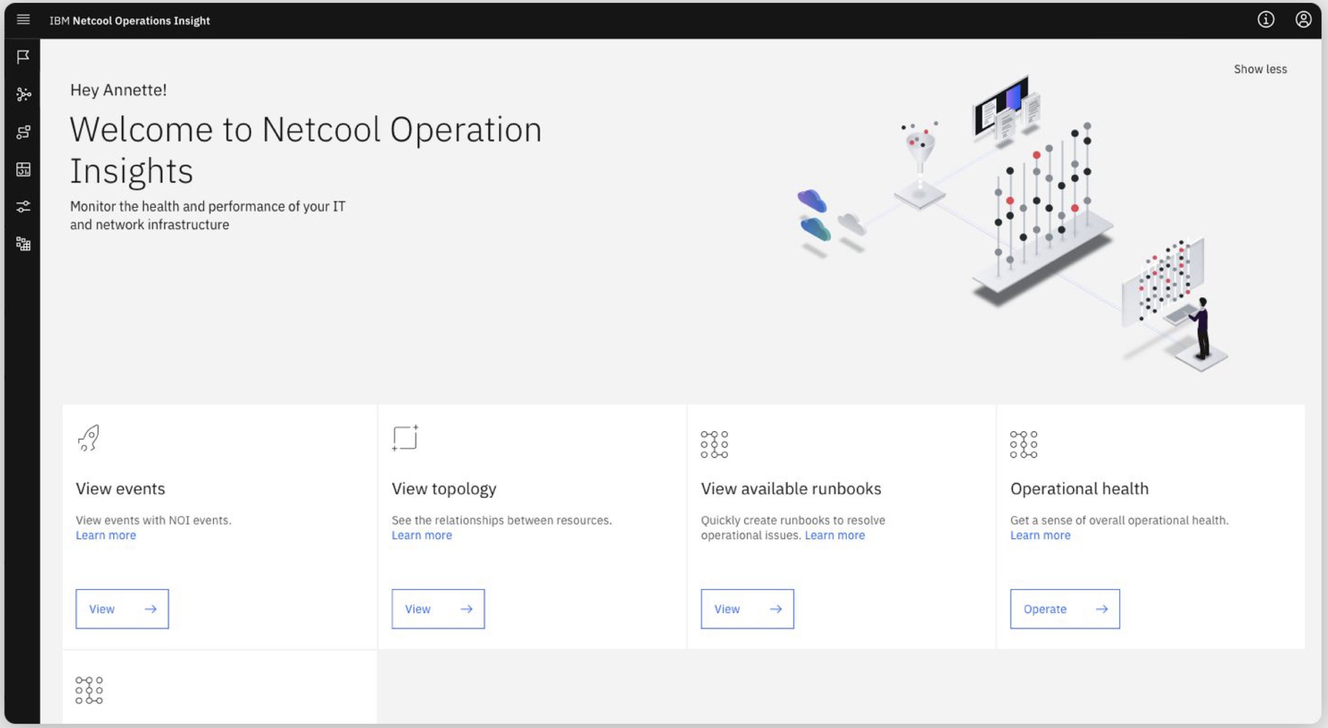1328x728 pixels.
Task: Click the nodes icon on the Operational health card
Action: click(1024, 445)
